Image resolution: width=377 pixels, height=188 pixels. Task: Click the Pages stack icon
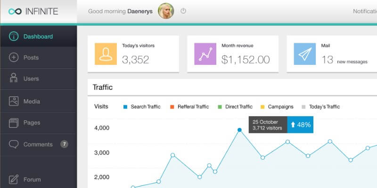coord(14,123)
